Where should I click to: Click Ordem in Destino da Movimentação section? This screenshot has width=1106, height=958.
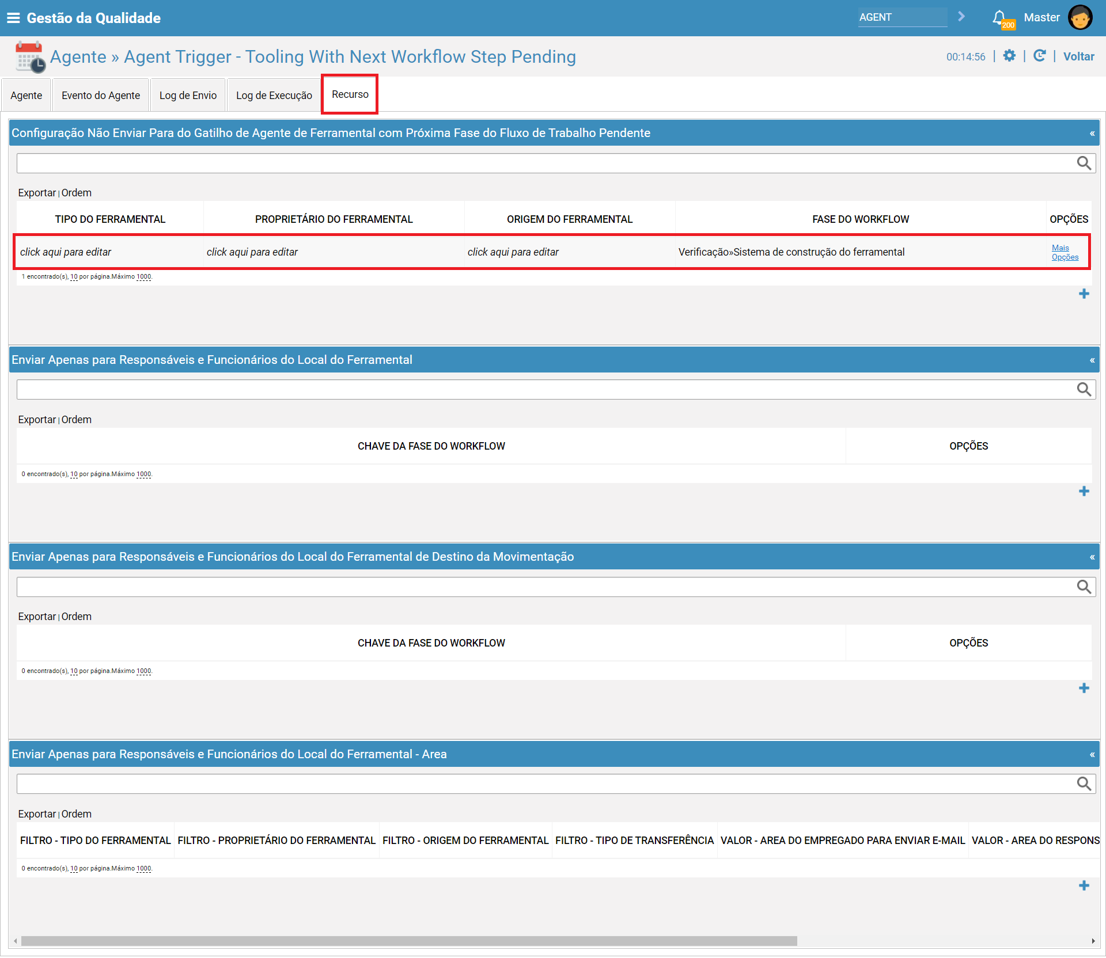coord(77,617)
